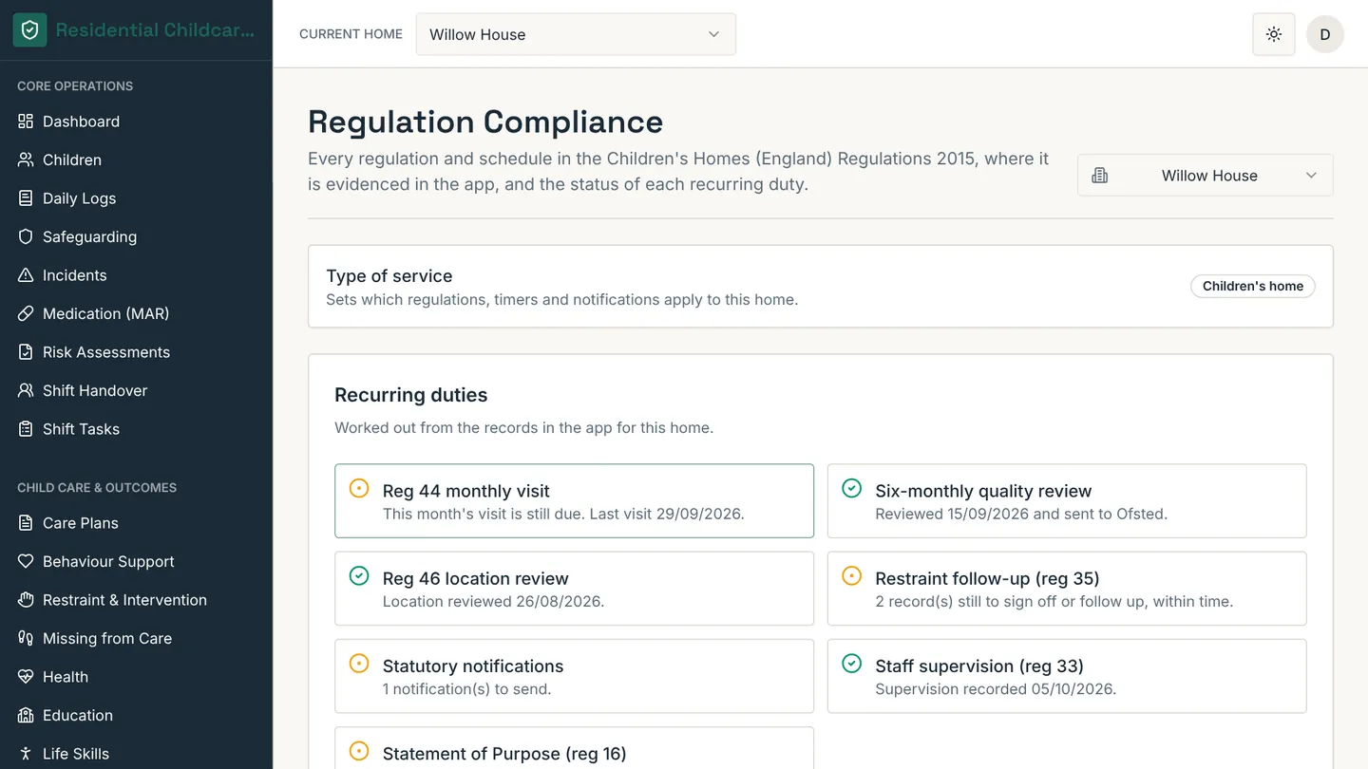Click the Dashboard grid icon
This screenshot has width=1368, height=769.
tap(26, 122)
